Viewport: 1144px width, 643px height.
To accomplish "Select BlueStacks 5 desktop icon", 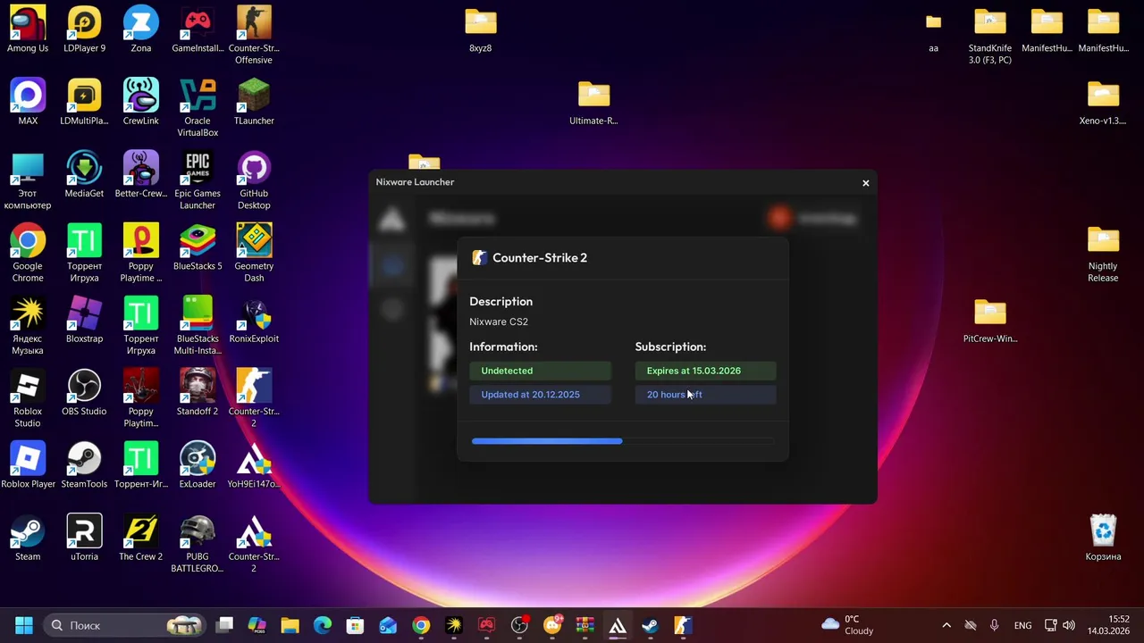I will tap(198, 246).
